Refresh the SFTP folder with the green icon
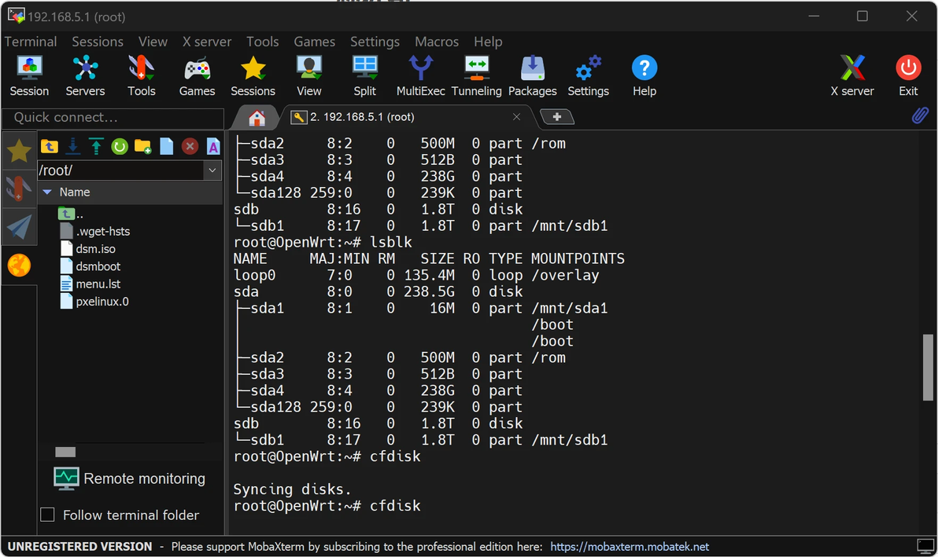This screenshot has width=938, height=557. [119, 146]
